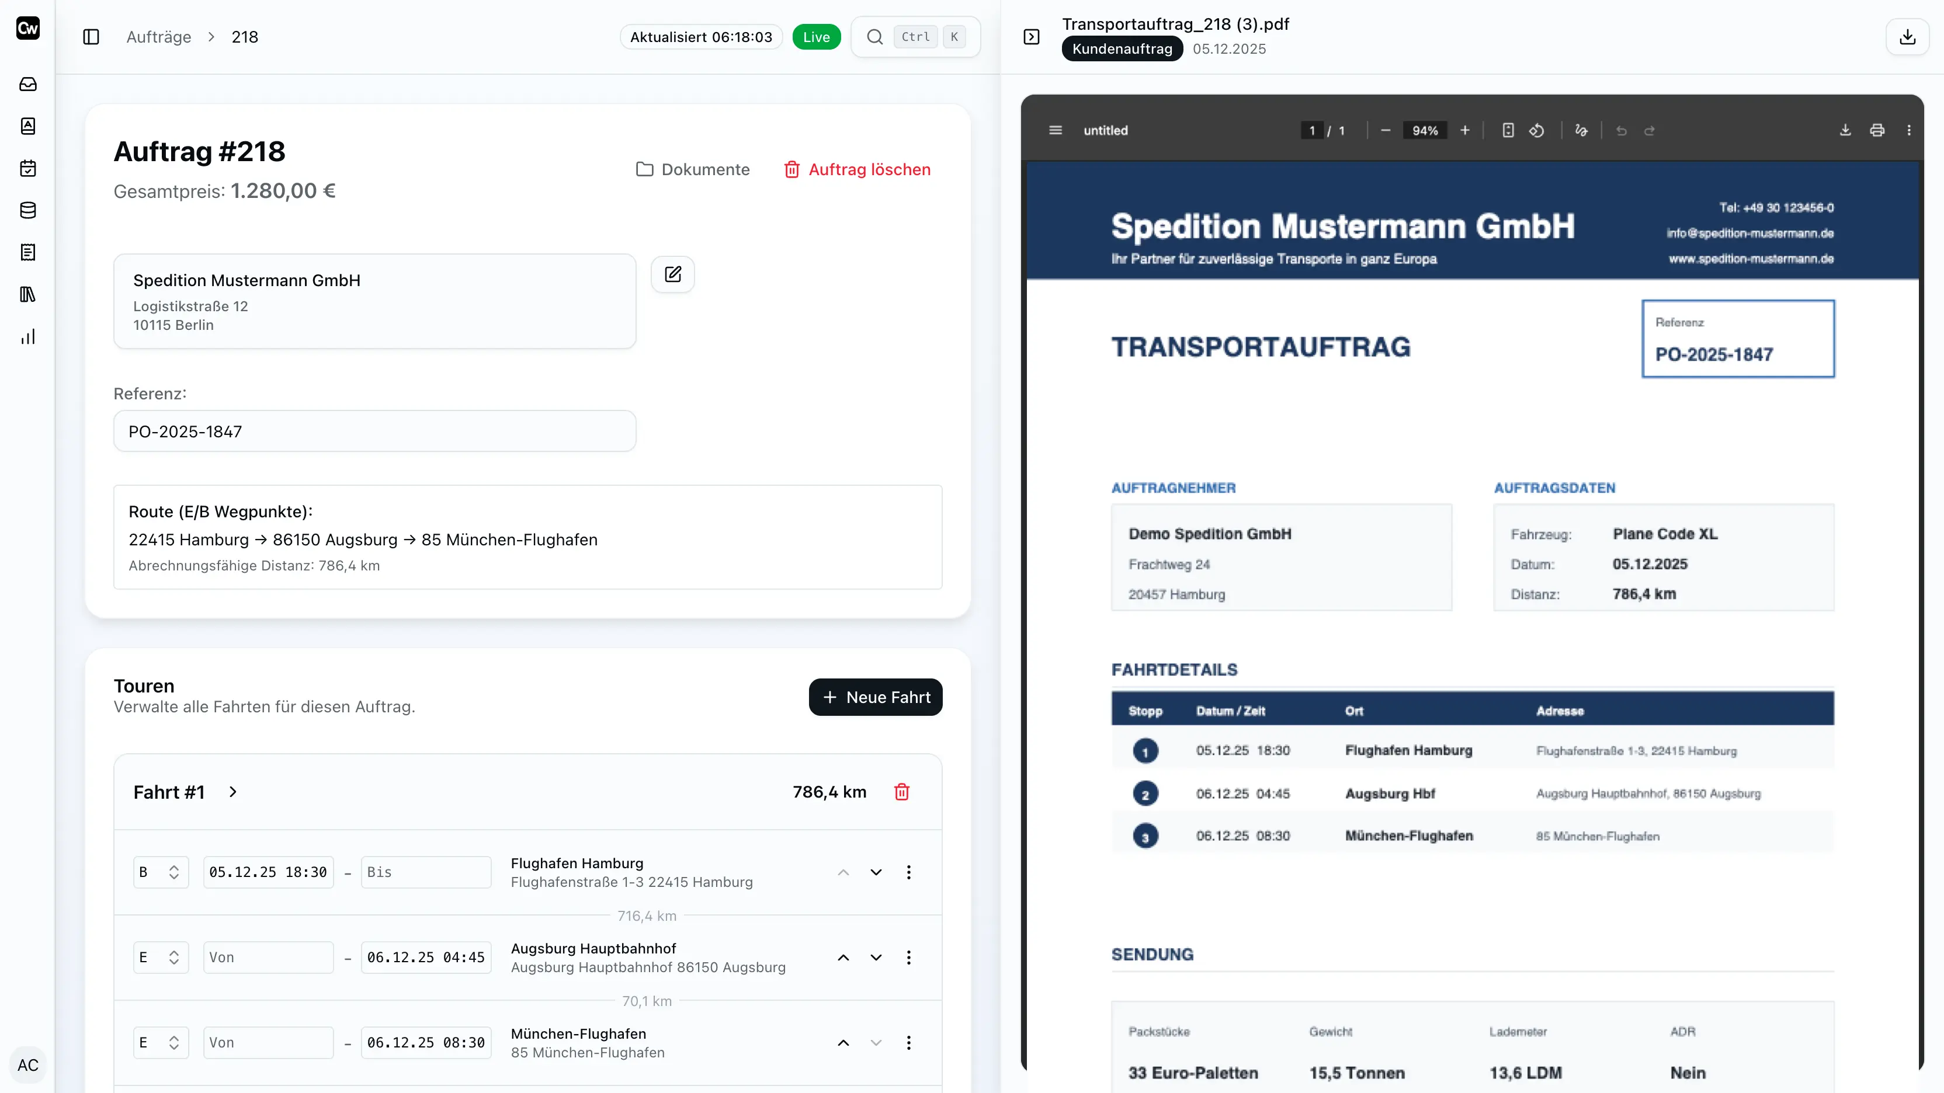
Task: Open the search with the magnifier icon
Action: click(874, 36)
